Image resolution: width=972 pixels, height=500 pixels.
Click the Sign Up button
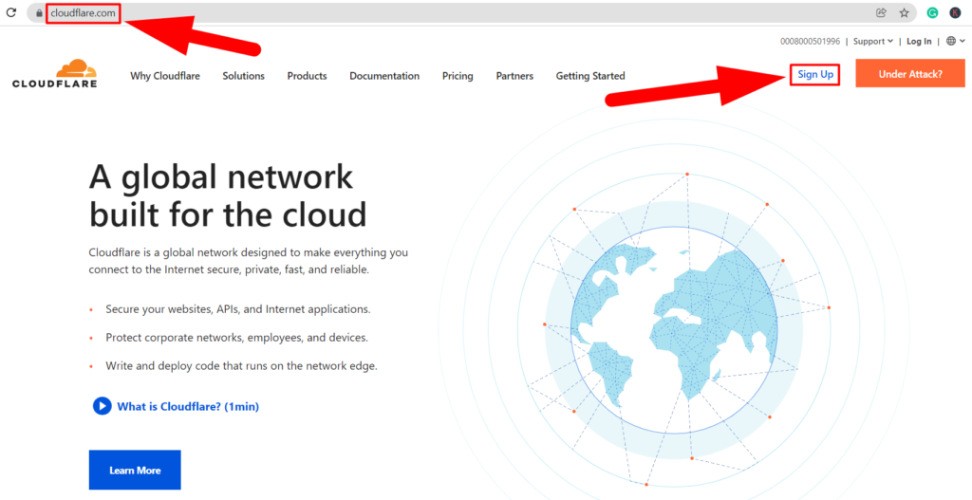click(815, 74)
